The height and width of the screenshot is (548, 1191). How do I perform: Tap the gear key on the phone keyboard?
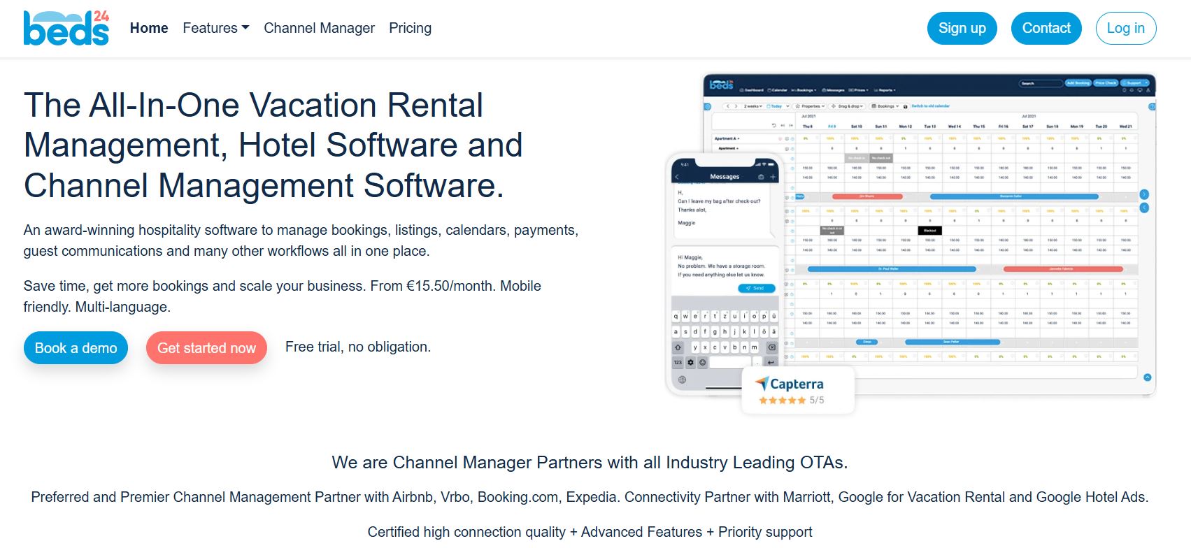pyautogui.click(x=690, y=362)
